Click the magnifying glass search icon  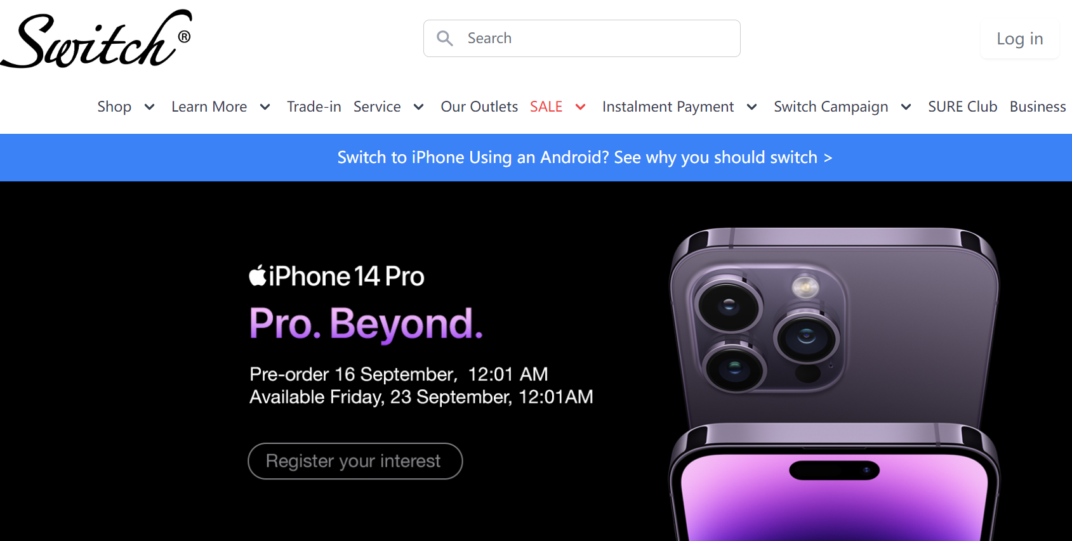[x=445, y=39]
